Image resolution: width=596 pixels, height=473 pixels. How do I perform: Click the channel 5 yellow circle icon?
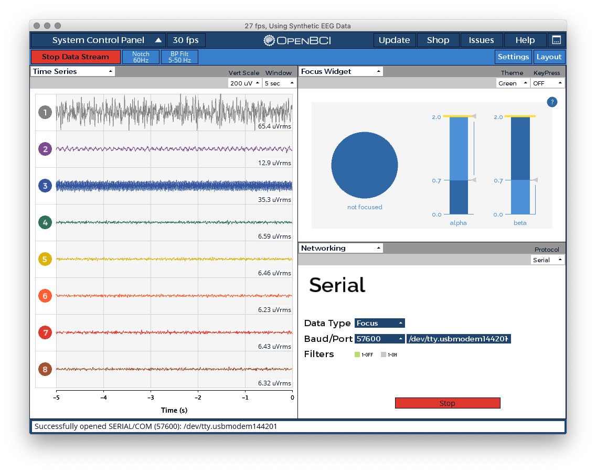[x=45, y=259]
